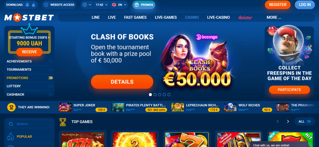The image size is (319, 147).
Task: Click the Details button on banner
Action: 122,82
